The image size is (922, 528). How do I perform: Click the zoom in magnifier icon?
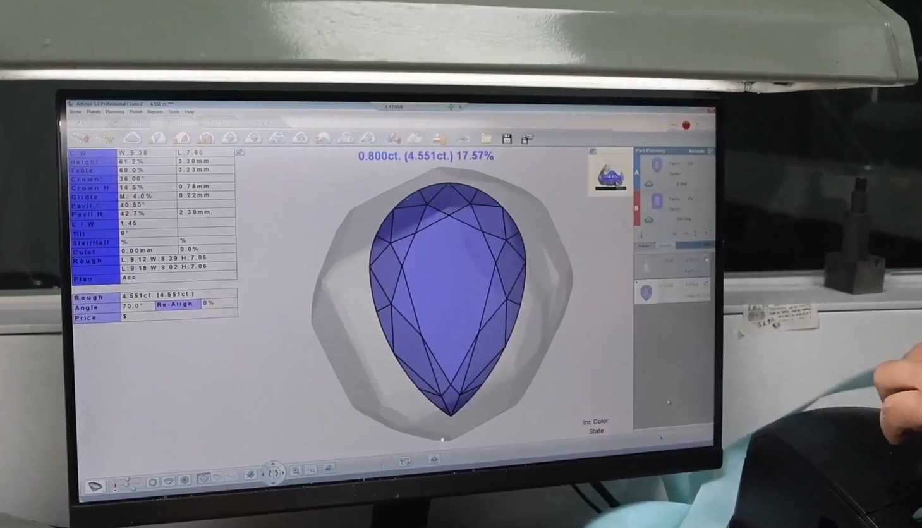coord(296,470)
